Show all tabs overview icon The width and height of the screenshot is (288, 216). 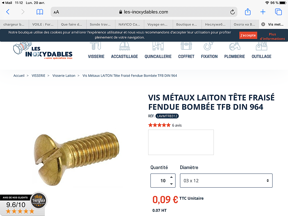(x=278, y=12)
